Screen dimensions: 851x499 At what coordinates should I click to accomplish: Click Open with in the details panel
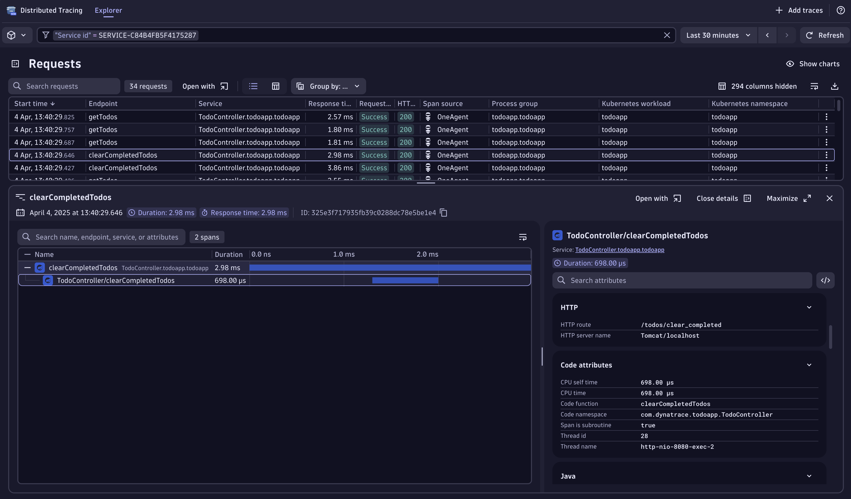coord(658,198)
